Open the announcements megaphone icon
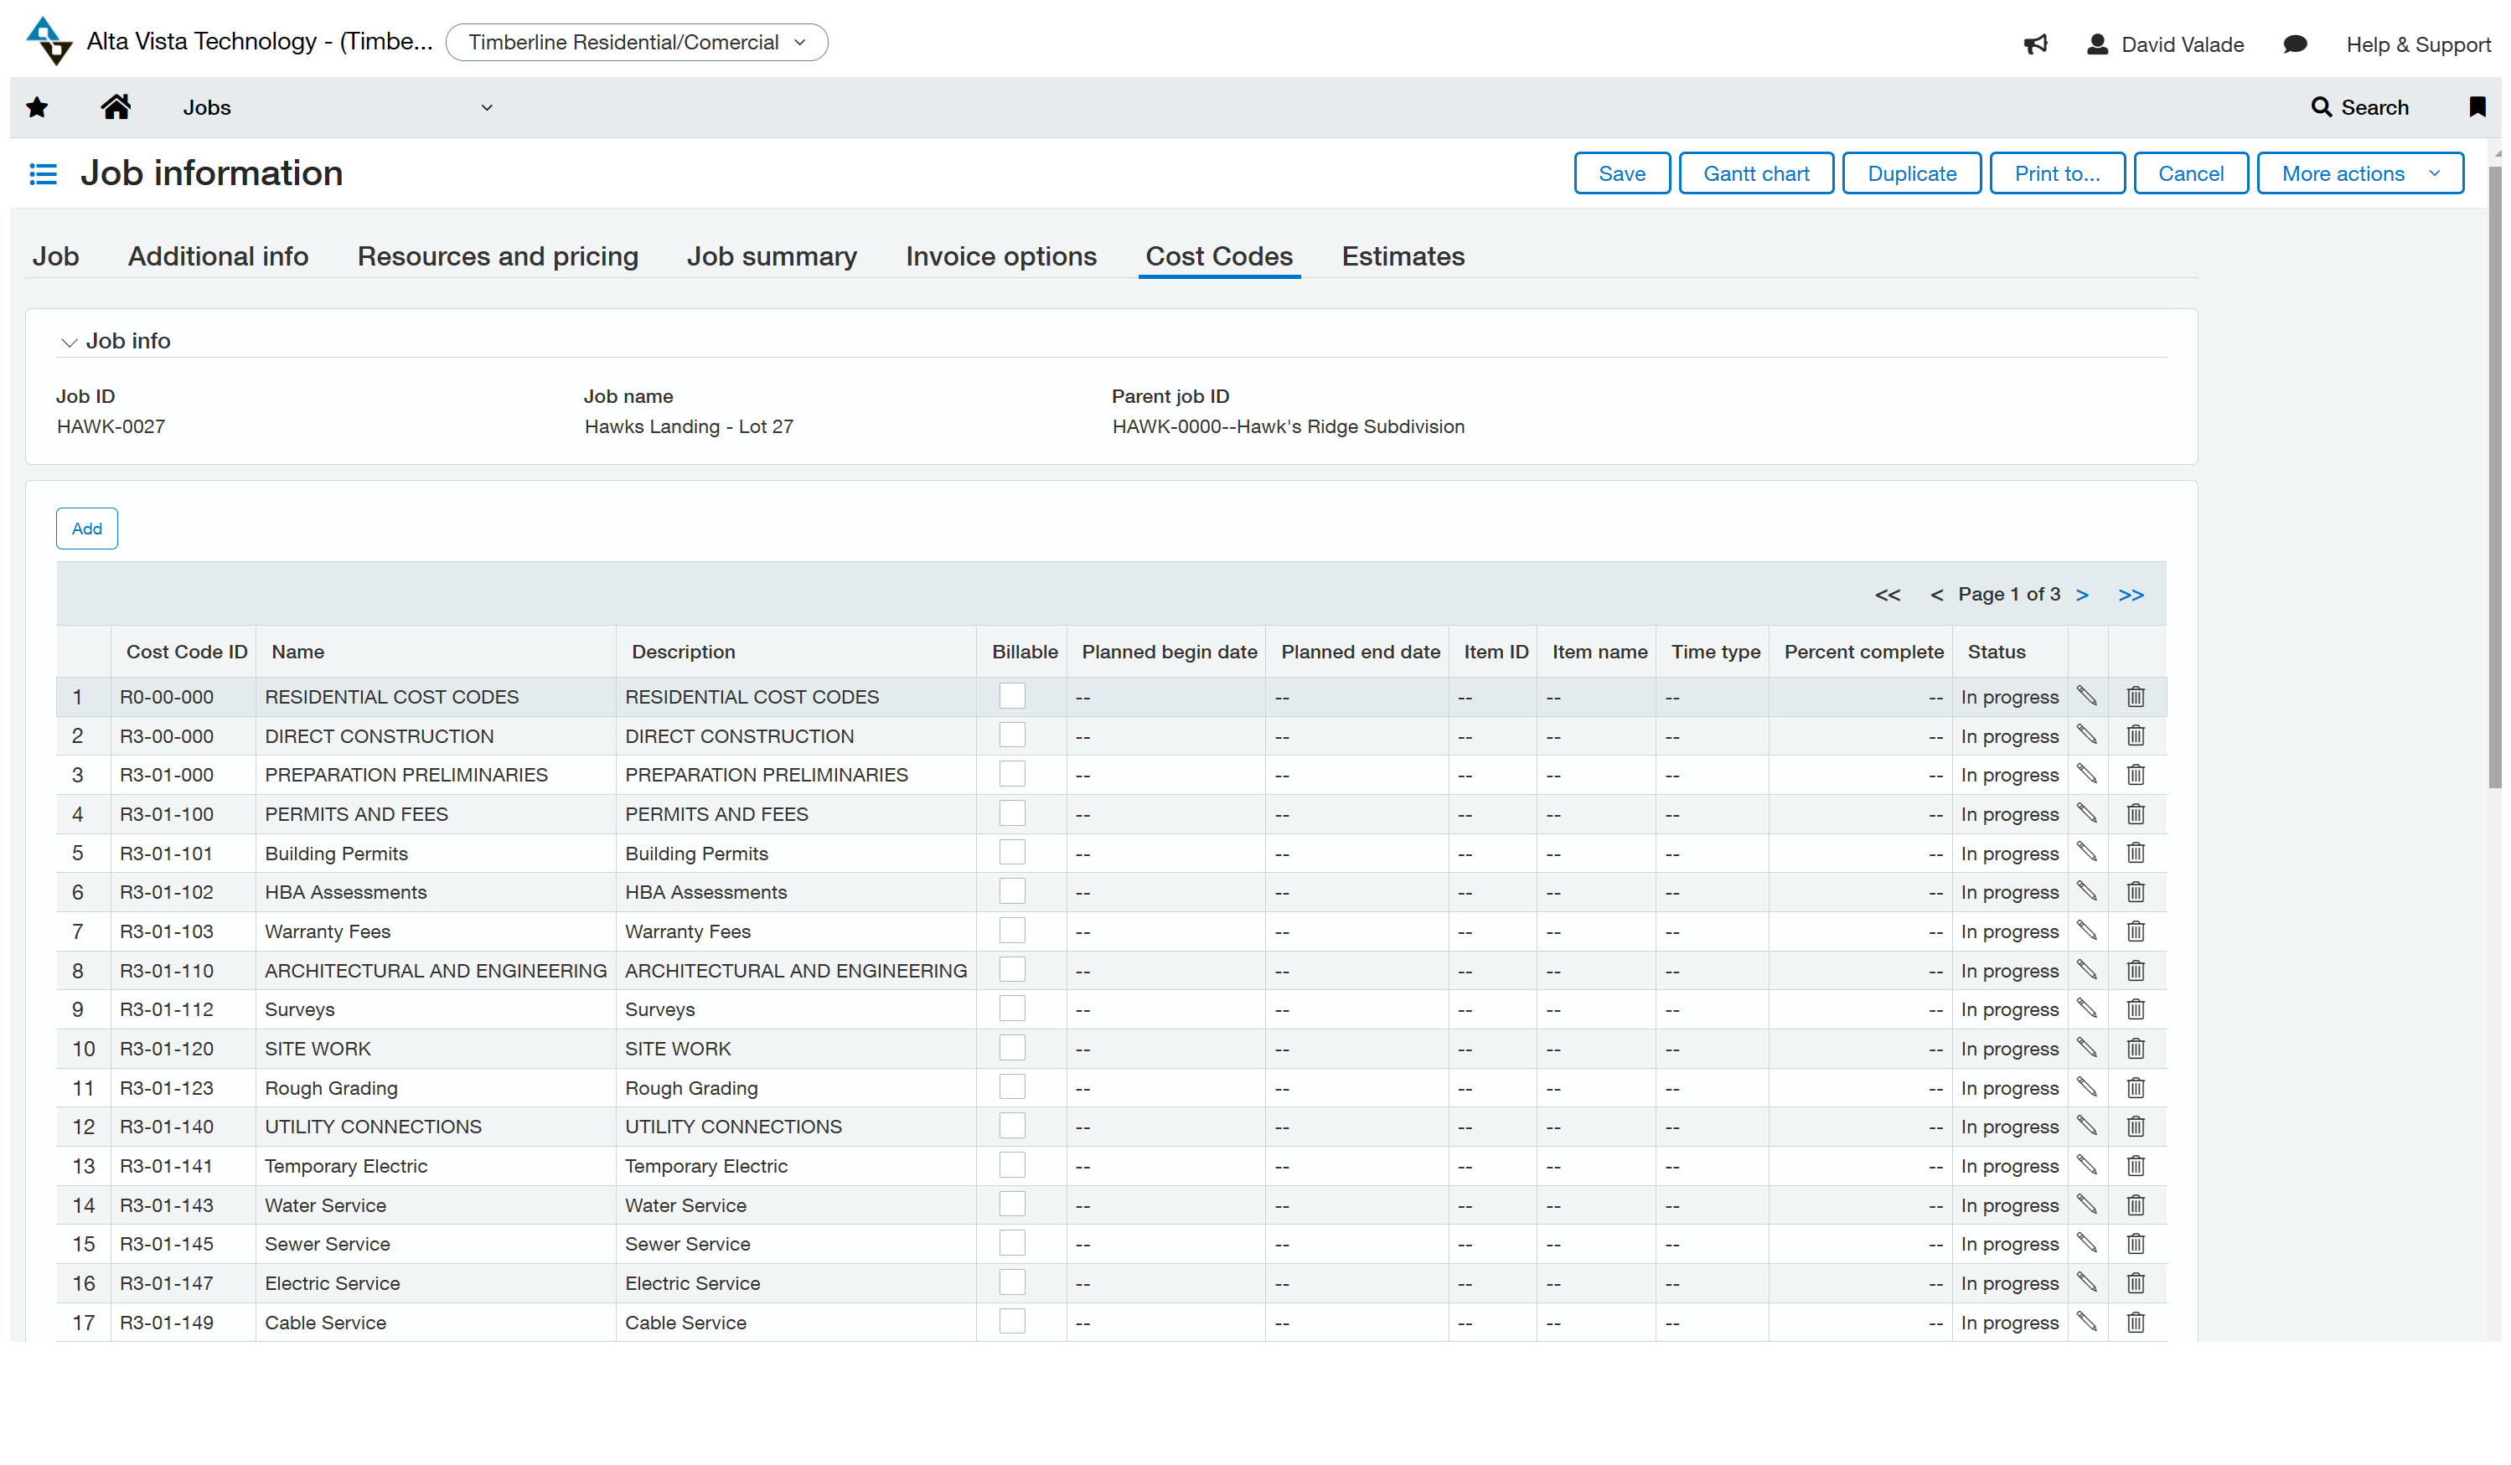This screenshot has width=2511, height=1465. coord(2035,44)
